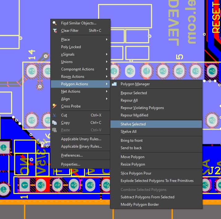Click the Copy icon in context menu

pyautogui.click(x=55, y=123)
